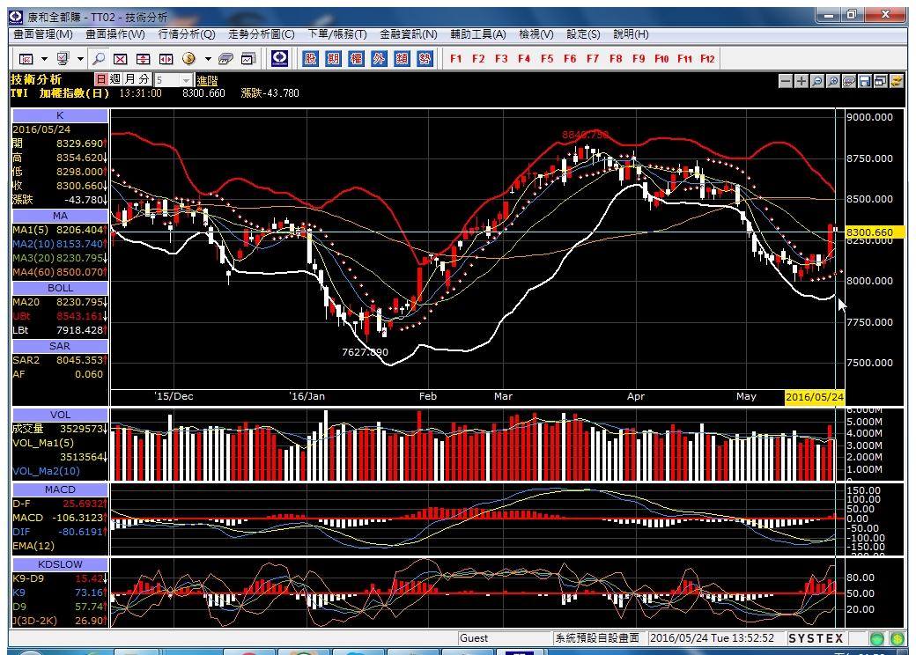This screenshot has height=655, width=916.
Task: Click the chart minus (shrink) icon
Action: [x=786, y=81]
